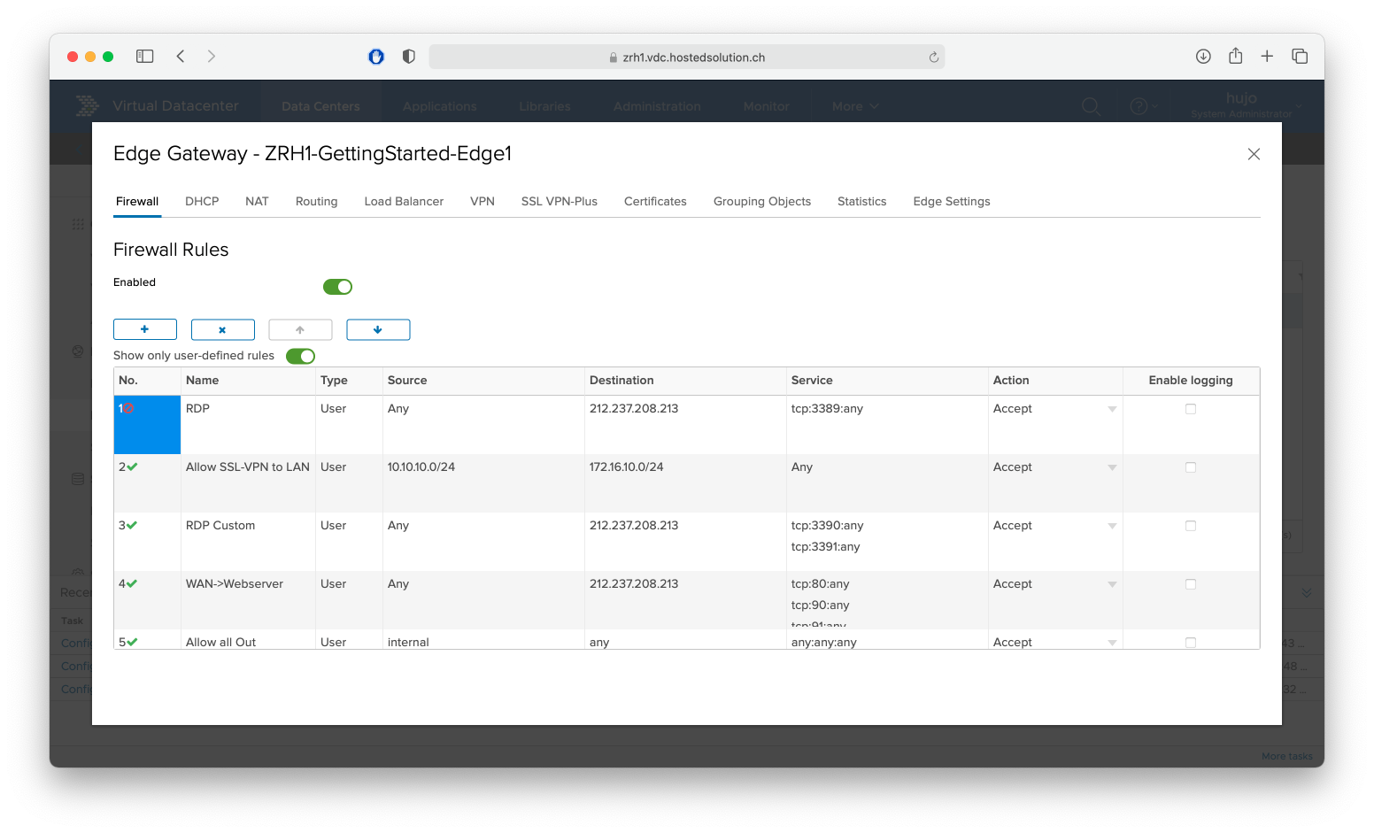Viewport: 1374px width, 833px height.
Task: Open the Routing tab
Action: point(317,201)
